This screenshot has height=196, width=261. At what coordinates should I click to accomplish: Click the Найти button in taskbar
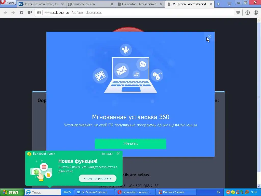click(67, 192)
